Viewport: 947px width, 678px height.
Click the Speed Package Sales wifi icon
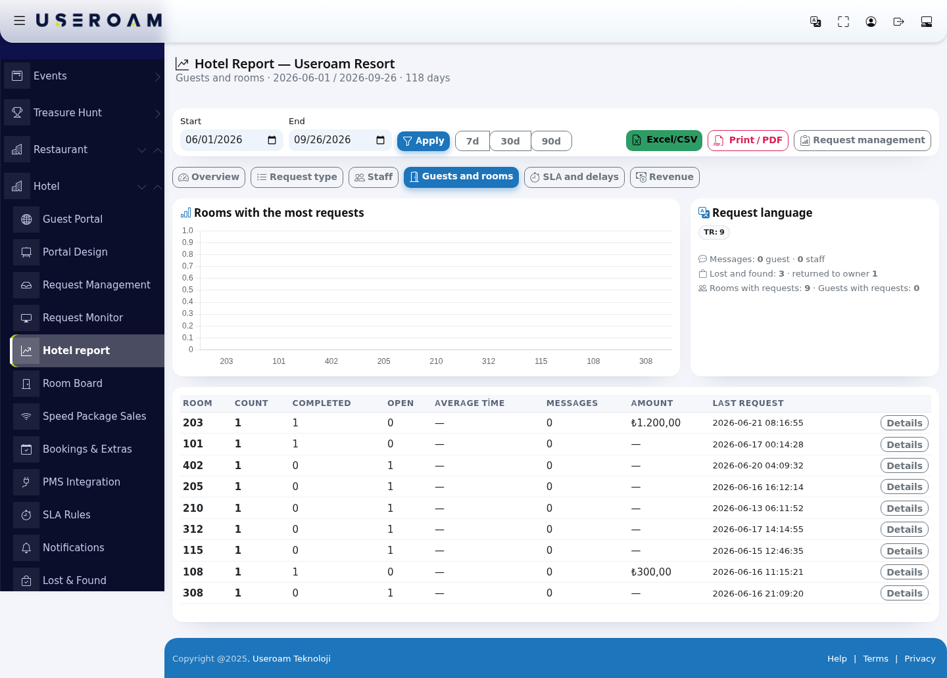pyautogui.click(x=26, y=417)
